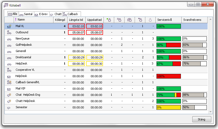Click the dotted-outline agent column header icon
Image resolution: width=218 pixels, height=129 pixels.
[150, 20]
